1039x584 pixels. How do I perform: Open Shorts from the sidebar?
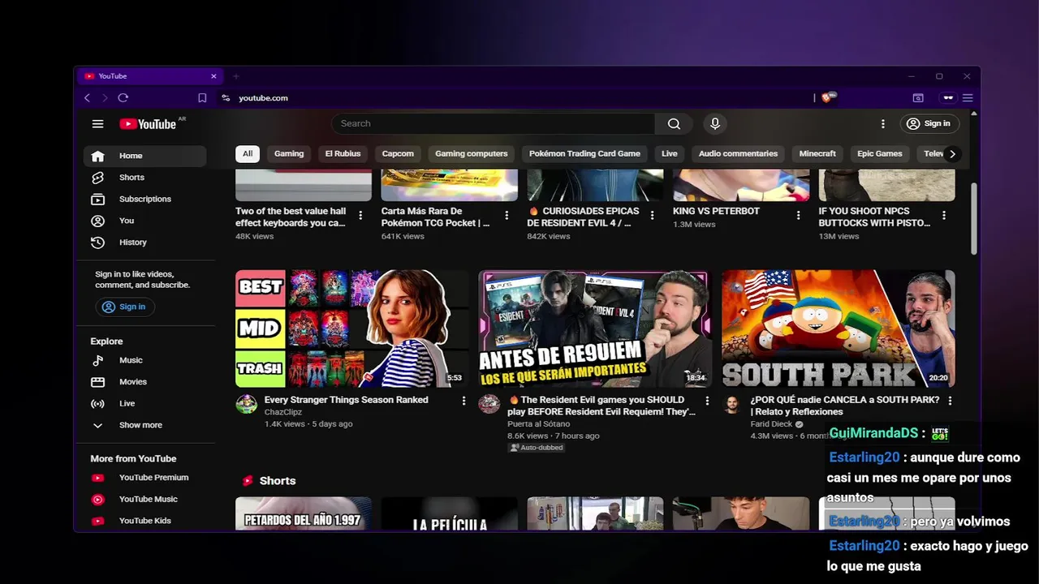click(x=144, y=178)
